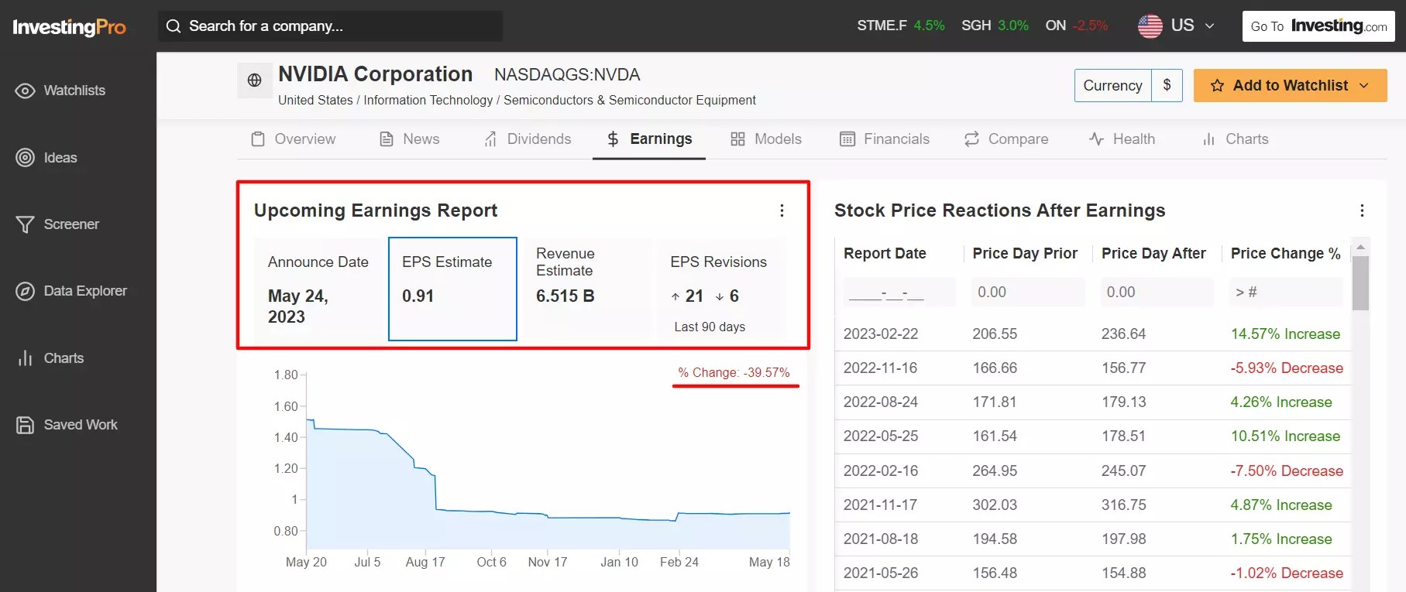This screenshot has width=1406, height=592.
Task: Switch to the Compare tab
Action: coord(1006,139)
